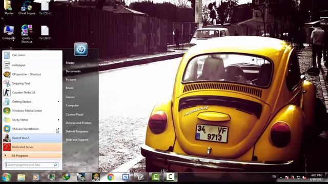The width and height of the screenshot is (328, 184).
Task: Open Help and Support link
Action: tap(77, 140)
